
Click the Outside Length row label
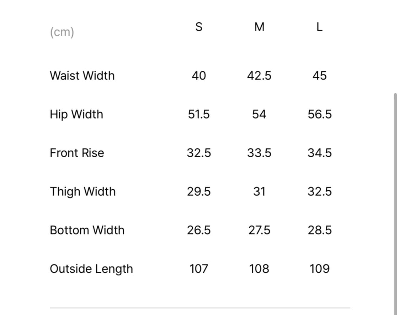(x=91, y=269)
